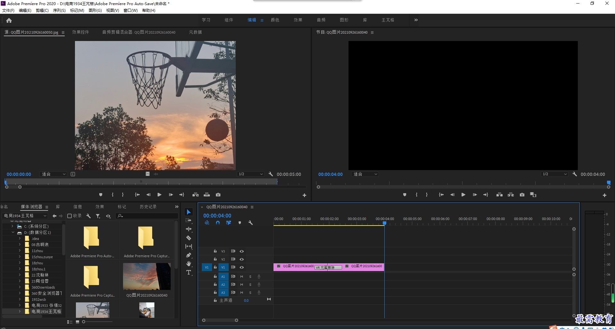Expand C: (系统分区) drive

click(12, 226)
